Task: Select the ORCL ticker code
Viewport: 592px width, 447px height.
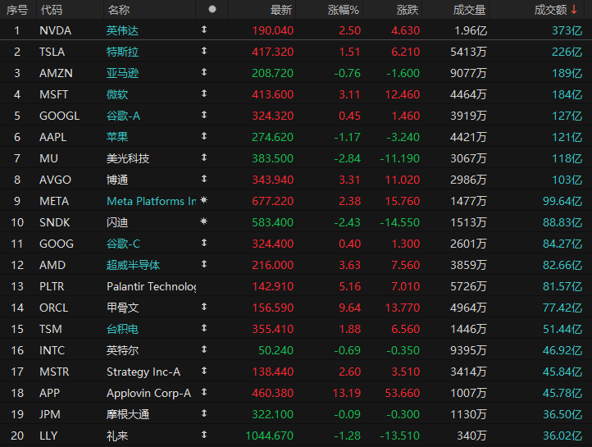Action: 54,308
